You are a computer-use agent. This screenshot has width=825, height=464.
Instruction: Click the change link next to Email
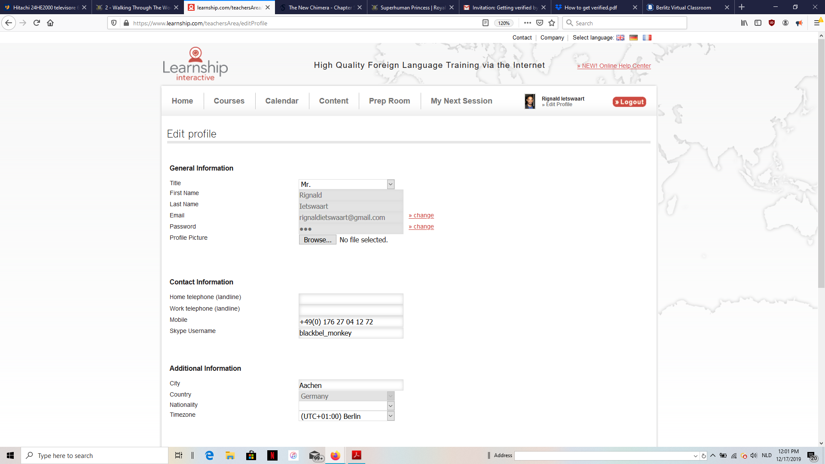click(421, 215)
